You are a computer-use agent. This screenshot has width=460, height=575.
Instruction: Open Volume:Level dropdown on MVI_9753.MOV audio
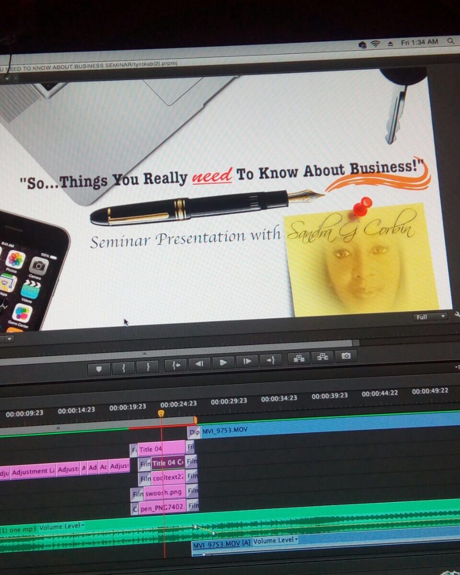(276, 540)
